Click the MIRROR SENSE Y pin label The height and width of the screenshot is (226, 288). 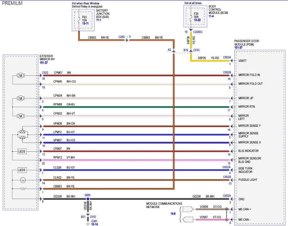(249, 126)
